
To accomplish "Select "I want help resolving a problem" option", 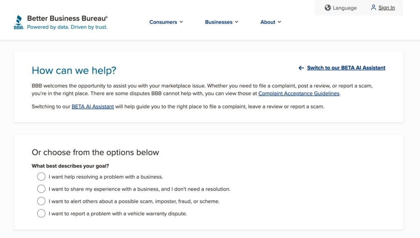I will click(41, 177).
